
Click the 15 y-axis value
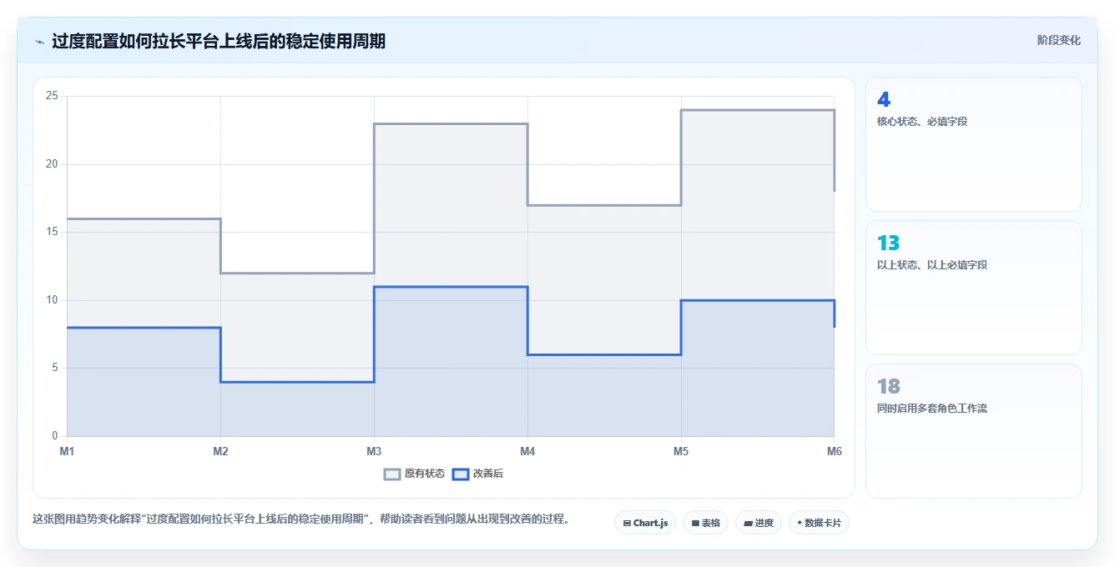[x=52, y=232]
